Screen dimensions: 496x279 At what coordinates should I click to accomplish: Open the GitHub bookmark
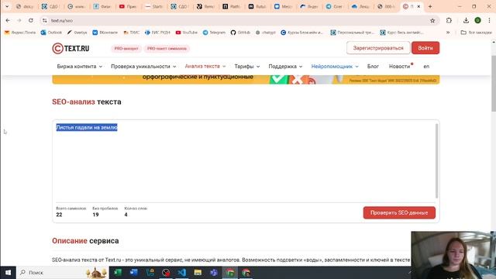pyautogui.click(x=240, y=33)
